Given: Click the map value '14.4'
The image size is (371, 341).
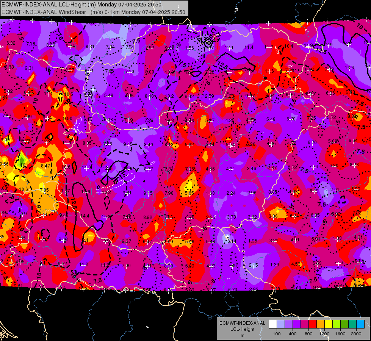Looking at the screenshot, I should 85,216.
